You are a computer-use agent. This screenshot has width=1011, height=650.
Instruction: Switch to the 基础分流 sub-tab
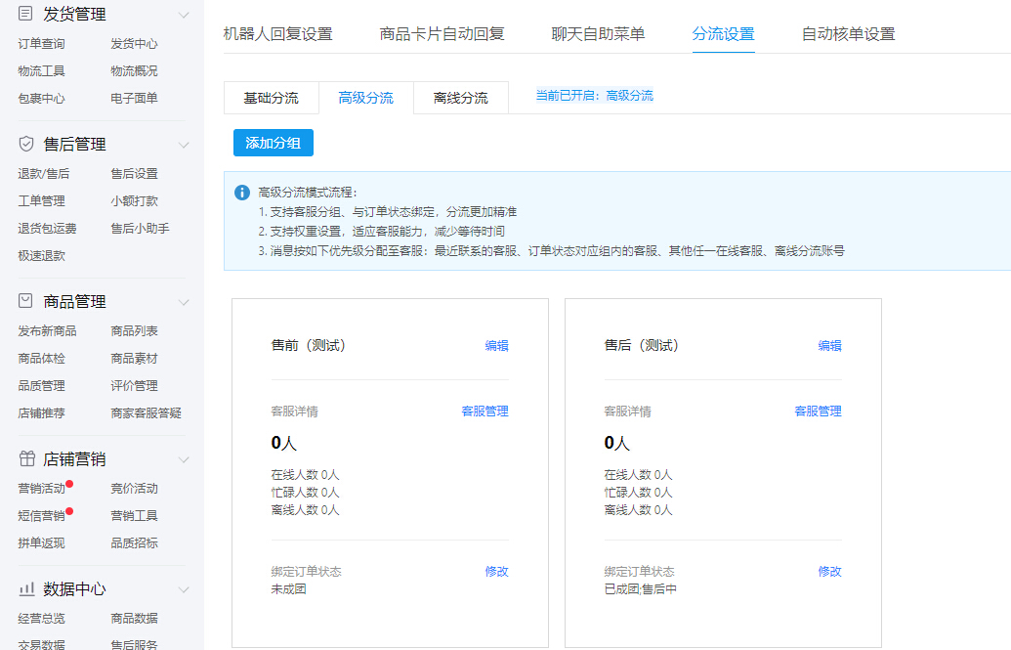pyautogui.click(x=272, y=98)
